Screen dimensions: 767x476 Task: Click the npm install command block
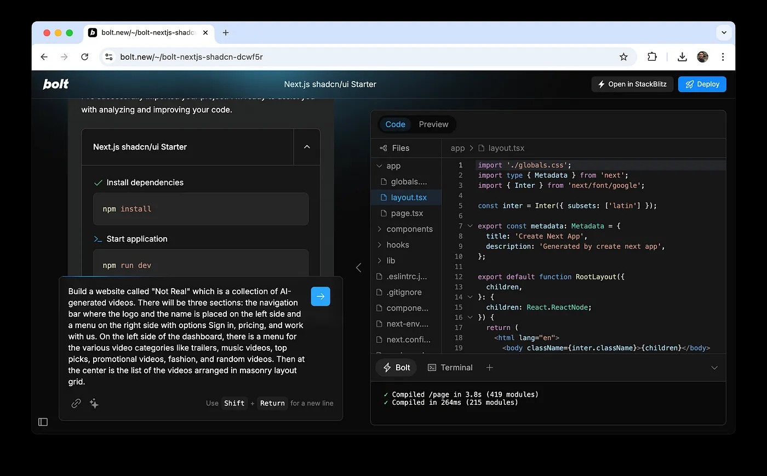[x=201, y=209]
